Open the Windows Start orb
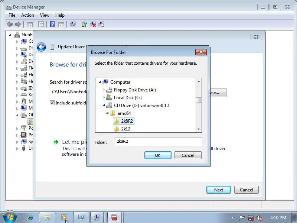Screen dimensions: 297x223 click(10, 217)
